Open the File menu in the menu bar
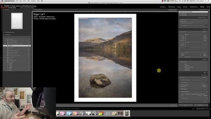 click(x=17, y=1)
